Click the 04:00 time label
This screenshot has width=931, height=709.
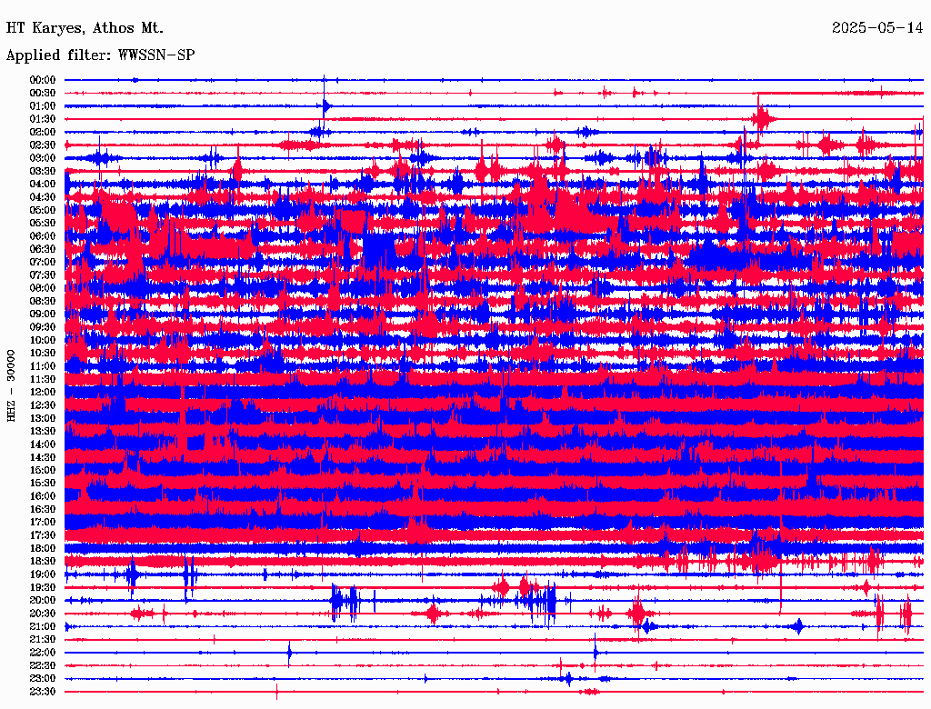[x=43, y=185]
